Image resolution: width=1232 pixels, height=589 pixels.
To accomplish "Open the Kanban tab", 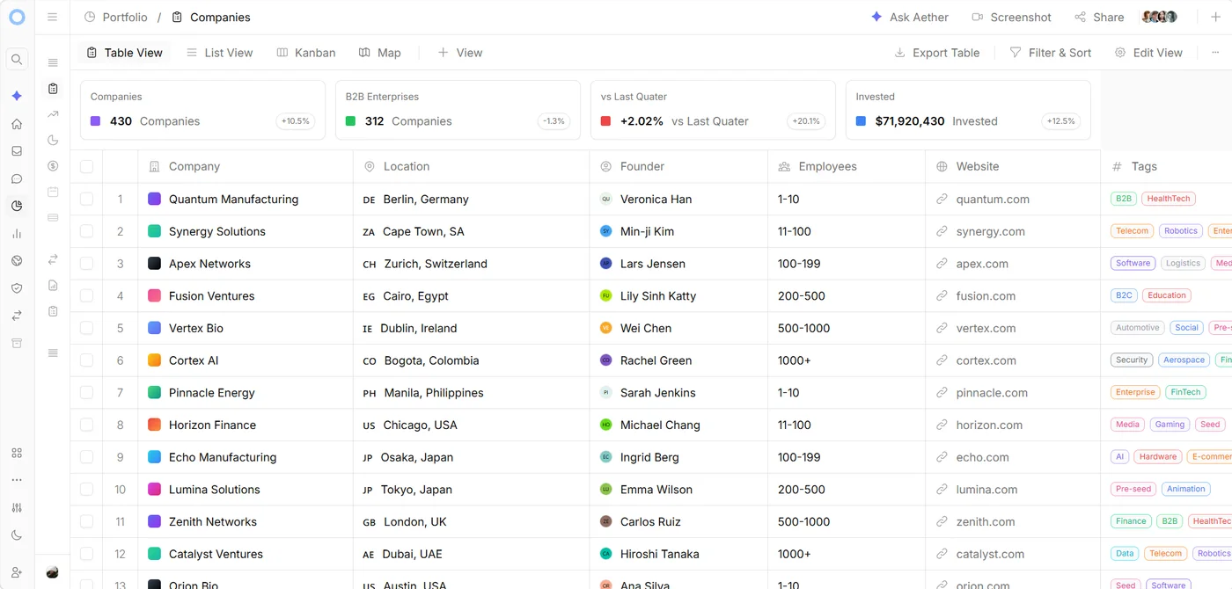I will pos(306,53).
